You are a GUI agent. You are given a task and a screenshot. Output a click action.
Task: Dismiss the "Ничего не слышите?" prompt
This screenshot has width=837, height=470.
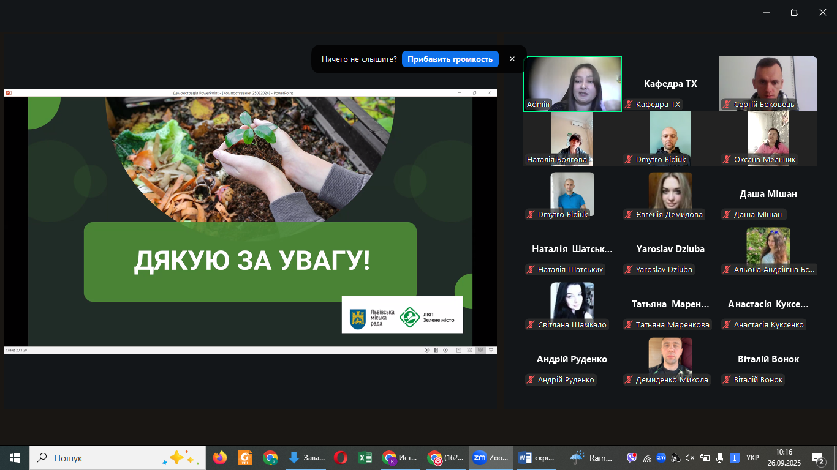[x=512, y=59]
